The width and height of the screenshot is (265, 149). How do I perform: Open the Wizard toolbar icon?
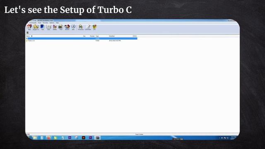tap(67, 27)
